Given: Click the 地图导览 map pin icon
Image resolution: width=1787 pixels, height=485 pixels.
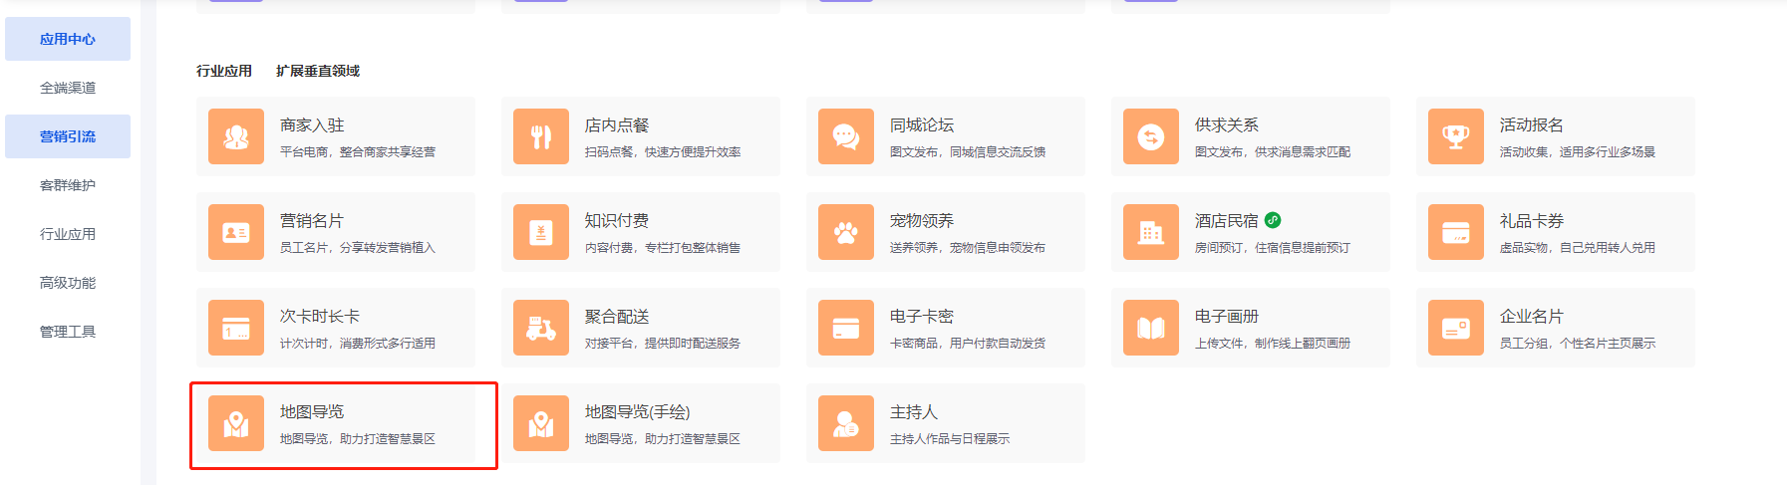Looking at the screenshot, I should [x=236, y=423].
